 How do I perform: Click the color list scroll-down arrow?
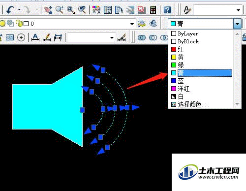237,104
